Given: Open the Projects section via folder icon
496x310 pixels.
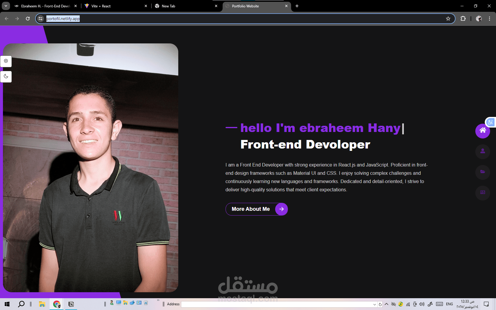Looking at the screenshot, I should pyautogui.click(x=483, y=172).
